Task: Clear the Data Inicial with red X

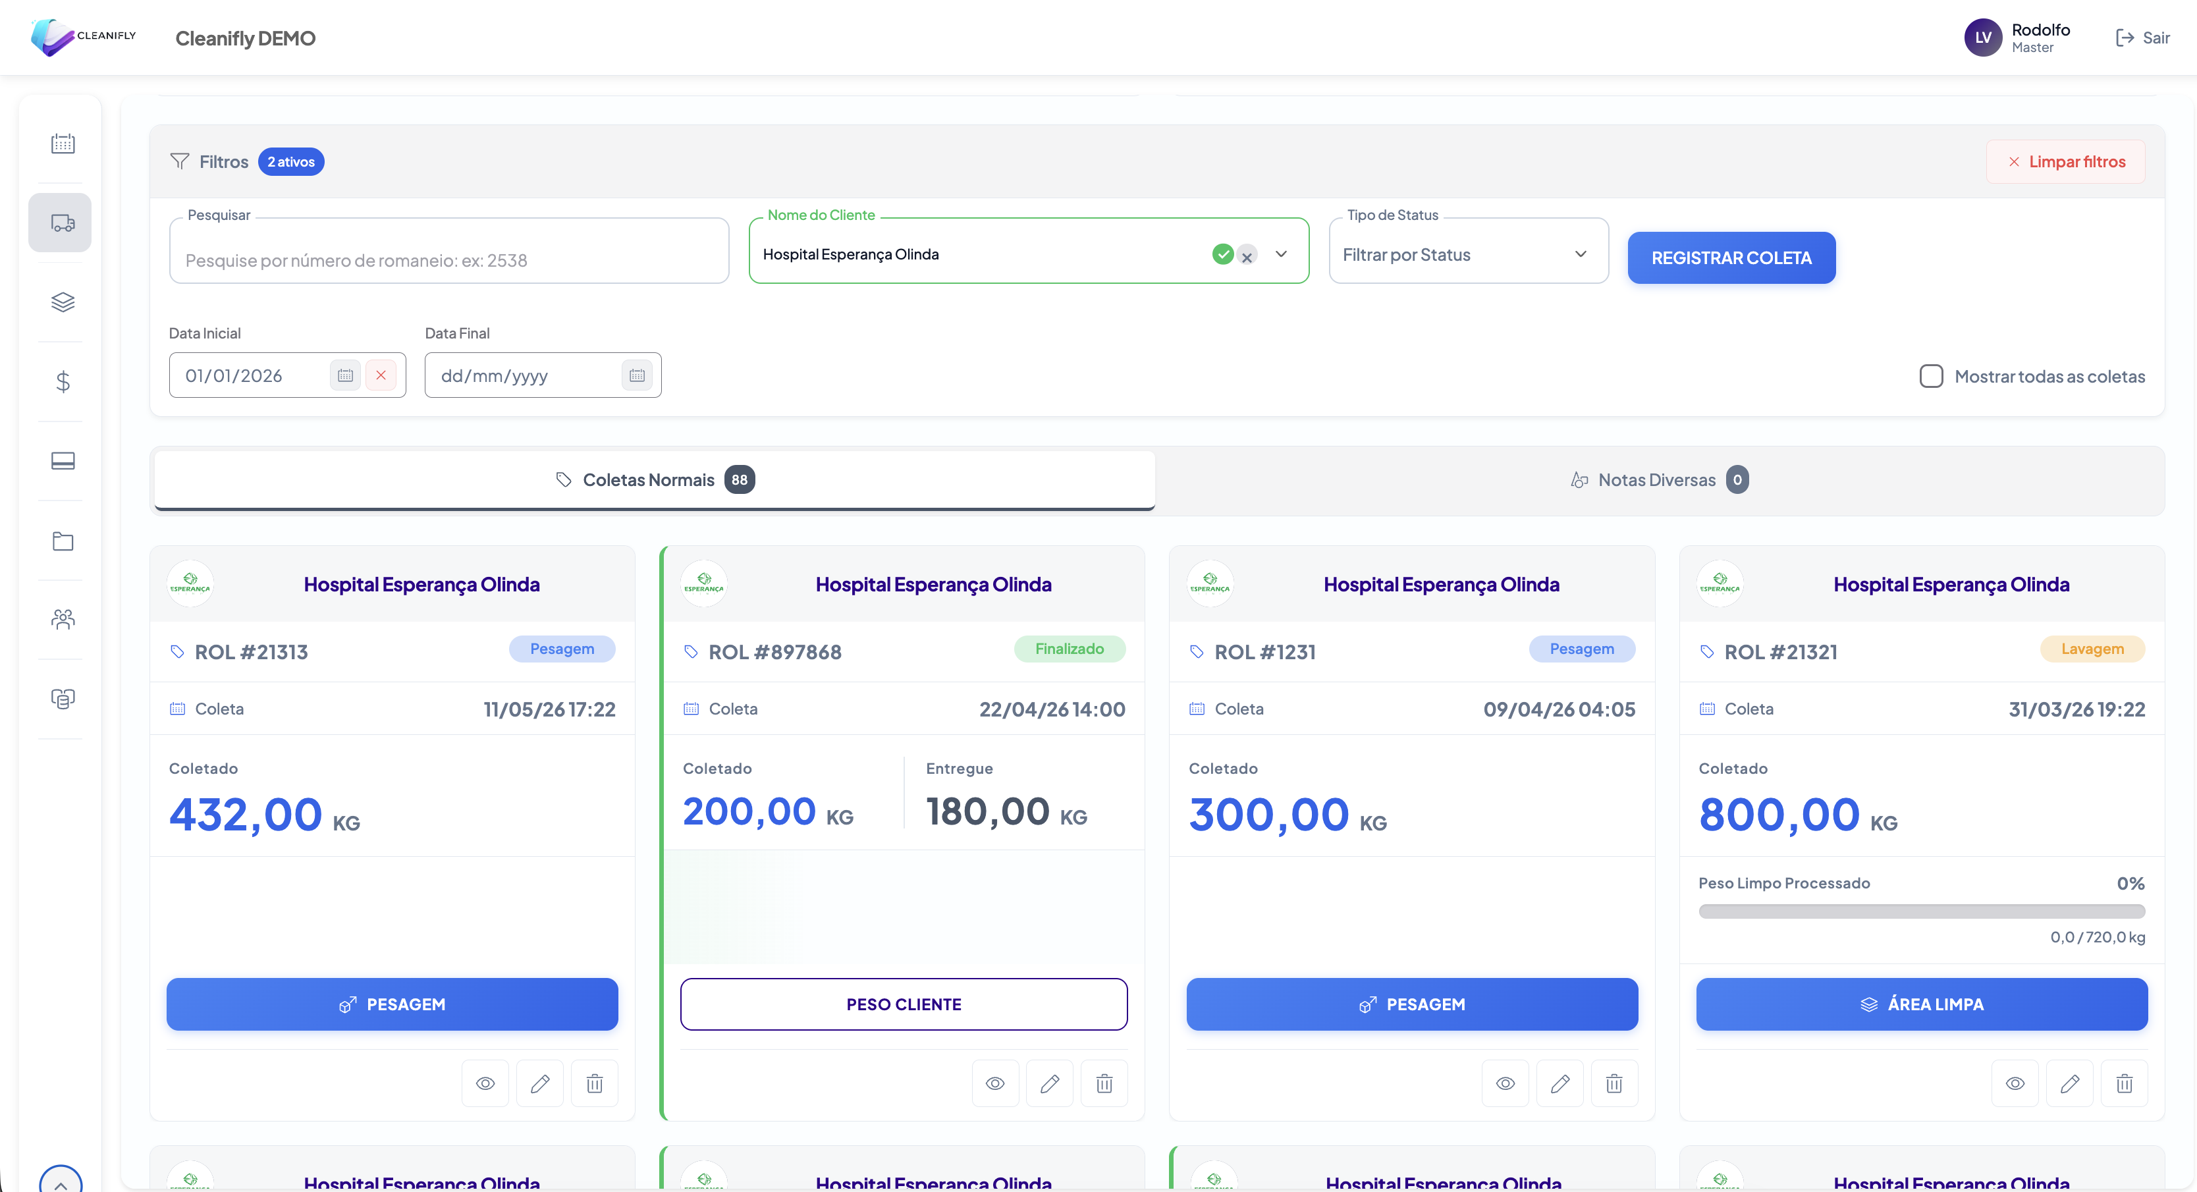Action: (381, 375)
